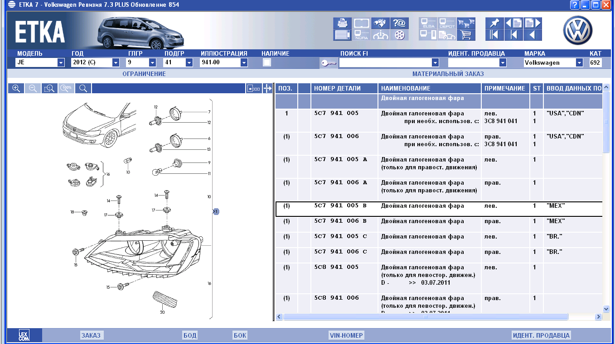
Task: Click the КАТ field showing 692
Action: [595, 62]
